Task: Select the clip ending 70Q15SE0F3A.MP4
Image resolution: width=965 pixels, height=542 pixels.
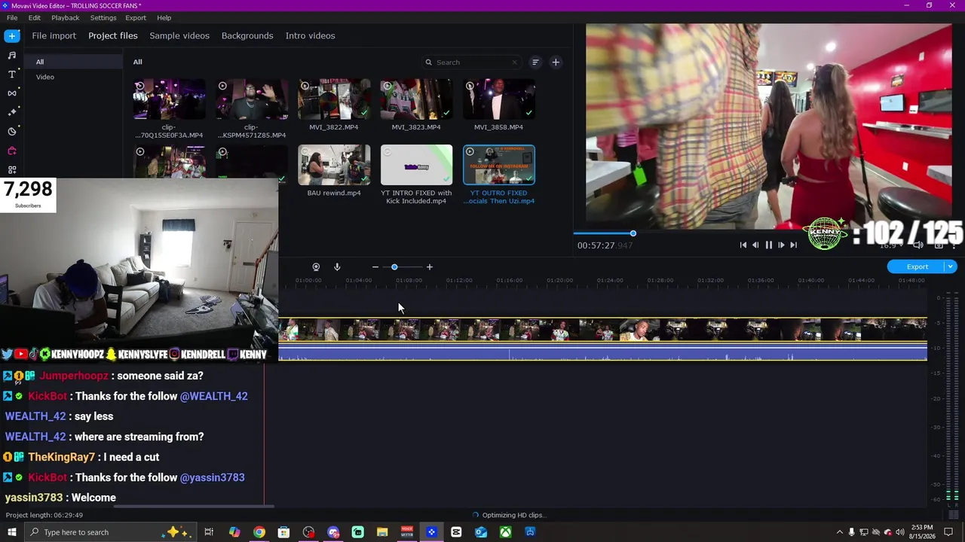Action: point(169,99)
